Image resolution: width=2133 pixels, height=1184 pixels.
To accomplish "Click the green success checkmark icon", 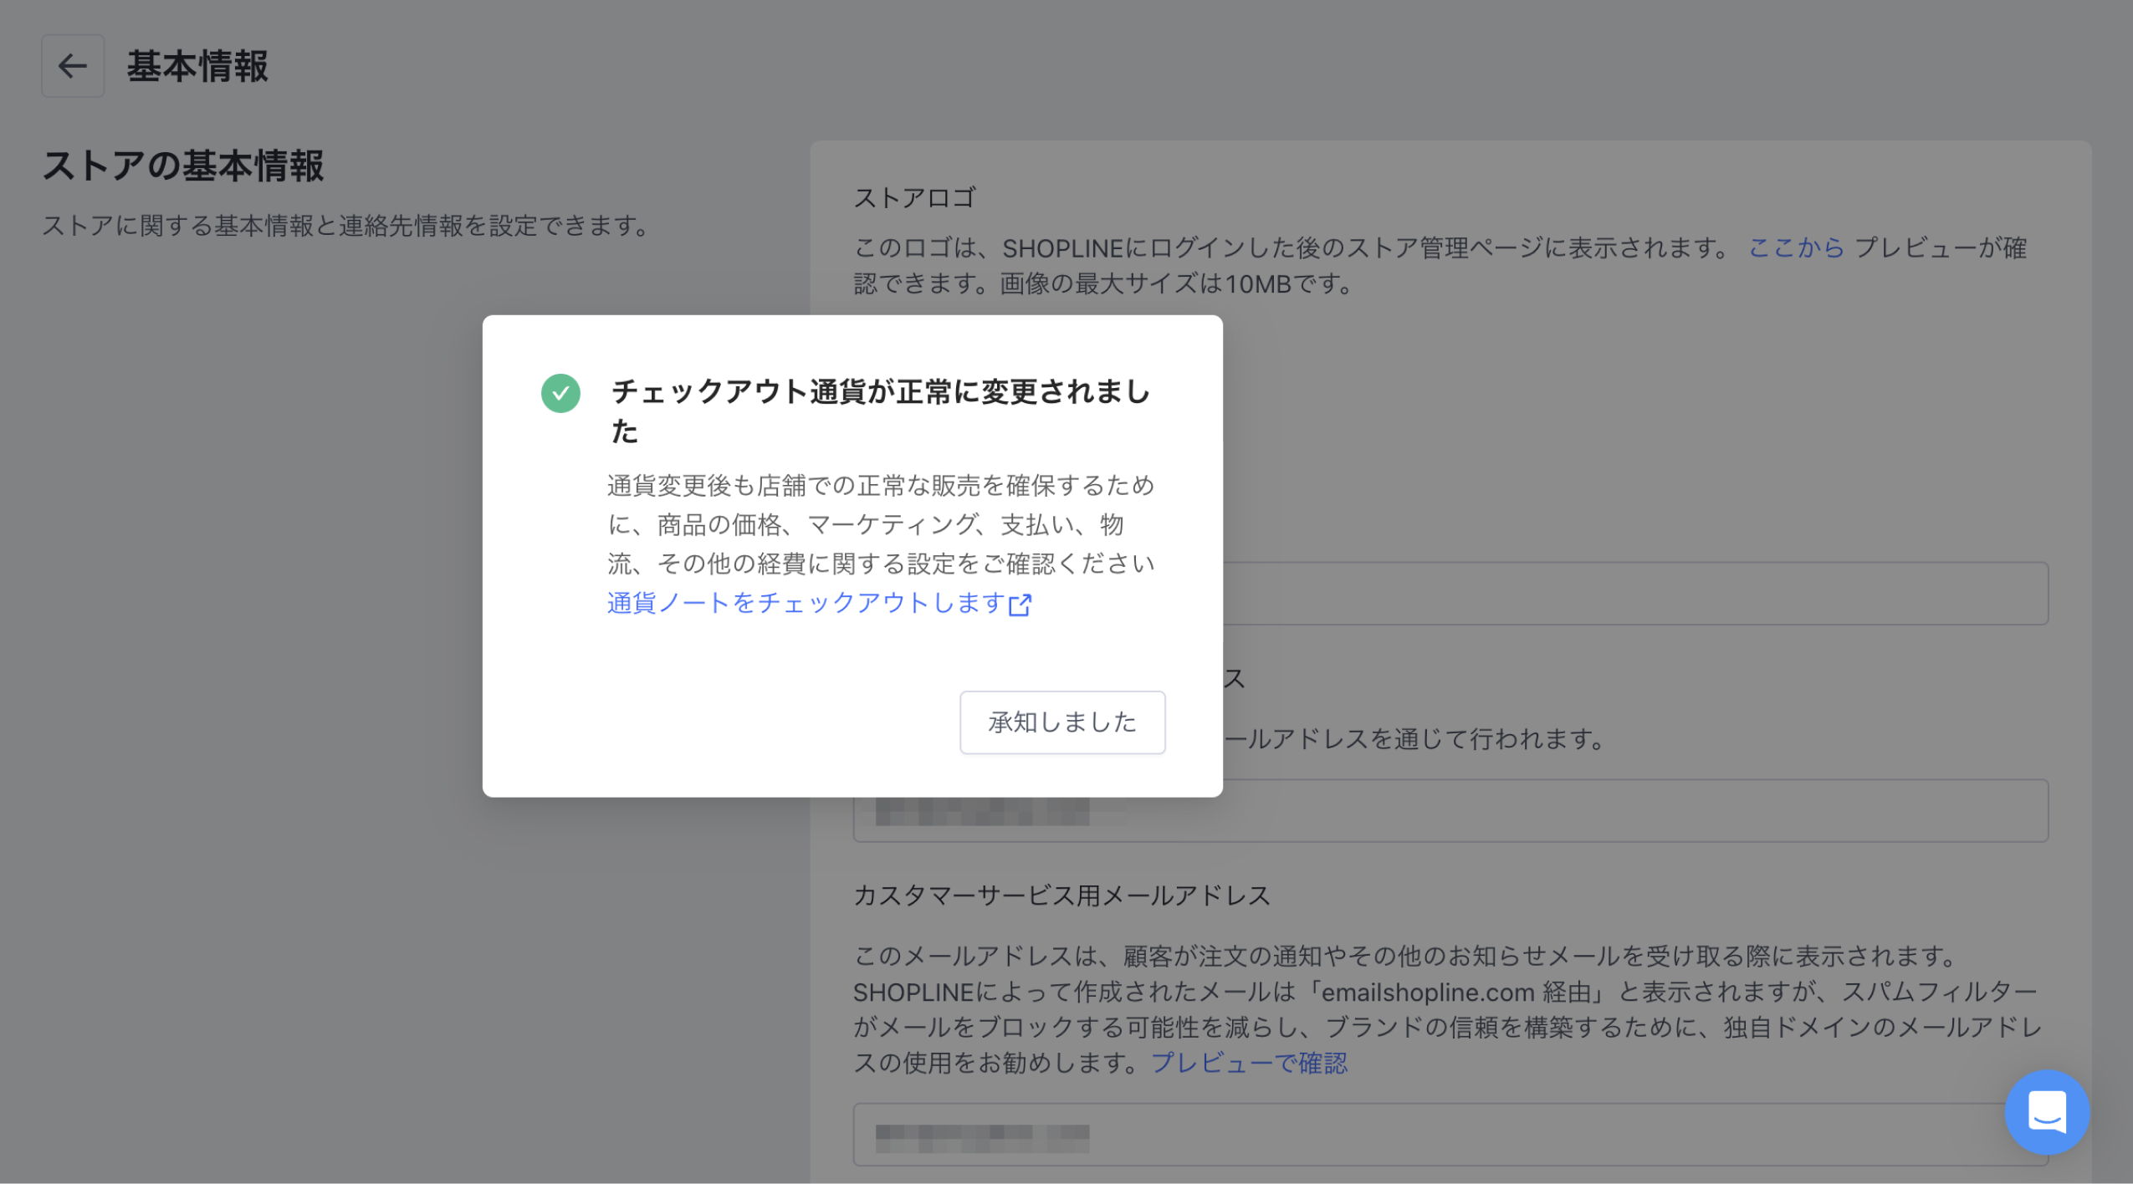I will tap(560, 393).
